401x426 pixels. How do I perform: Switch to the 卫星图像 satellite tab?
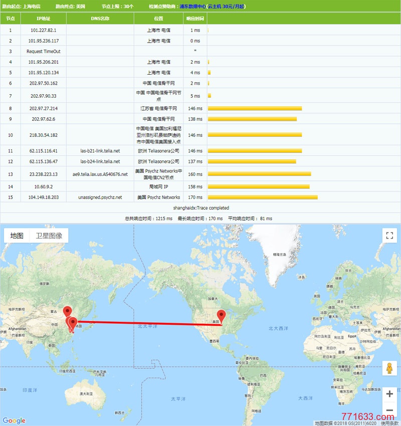pyautogui.click(x=49, y=236)
